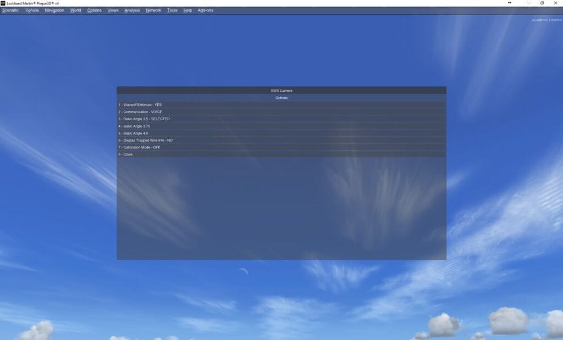
Task: Open the Network menu
Action: pos(153,10)
